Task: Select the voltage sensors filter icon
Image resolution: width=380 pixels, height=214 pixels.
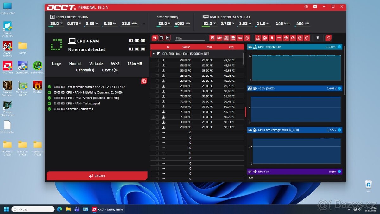Action: [x=266, y=38]
